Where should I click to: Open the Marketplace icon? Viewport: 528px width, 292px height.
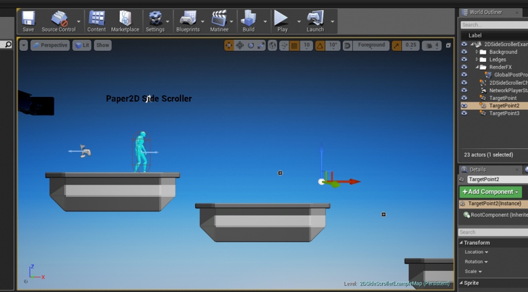pyautogui.click(x=125, y=21)
